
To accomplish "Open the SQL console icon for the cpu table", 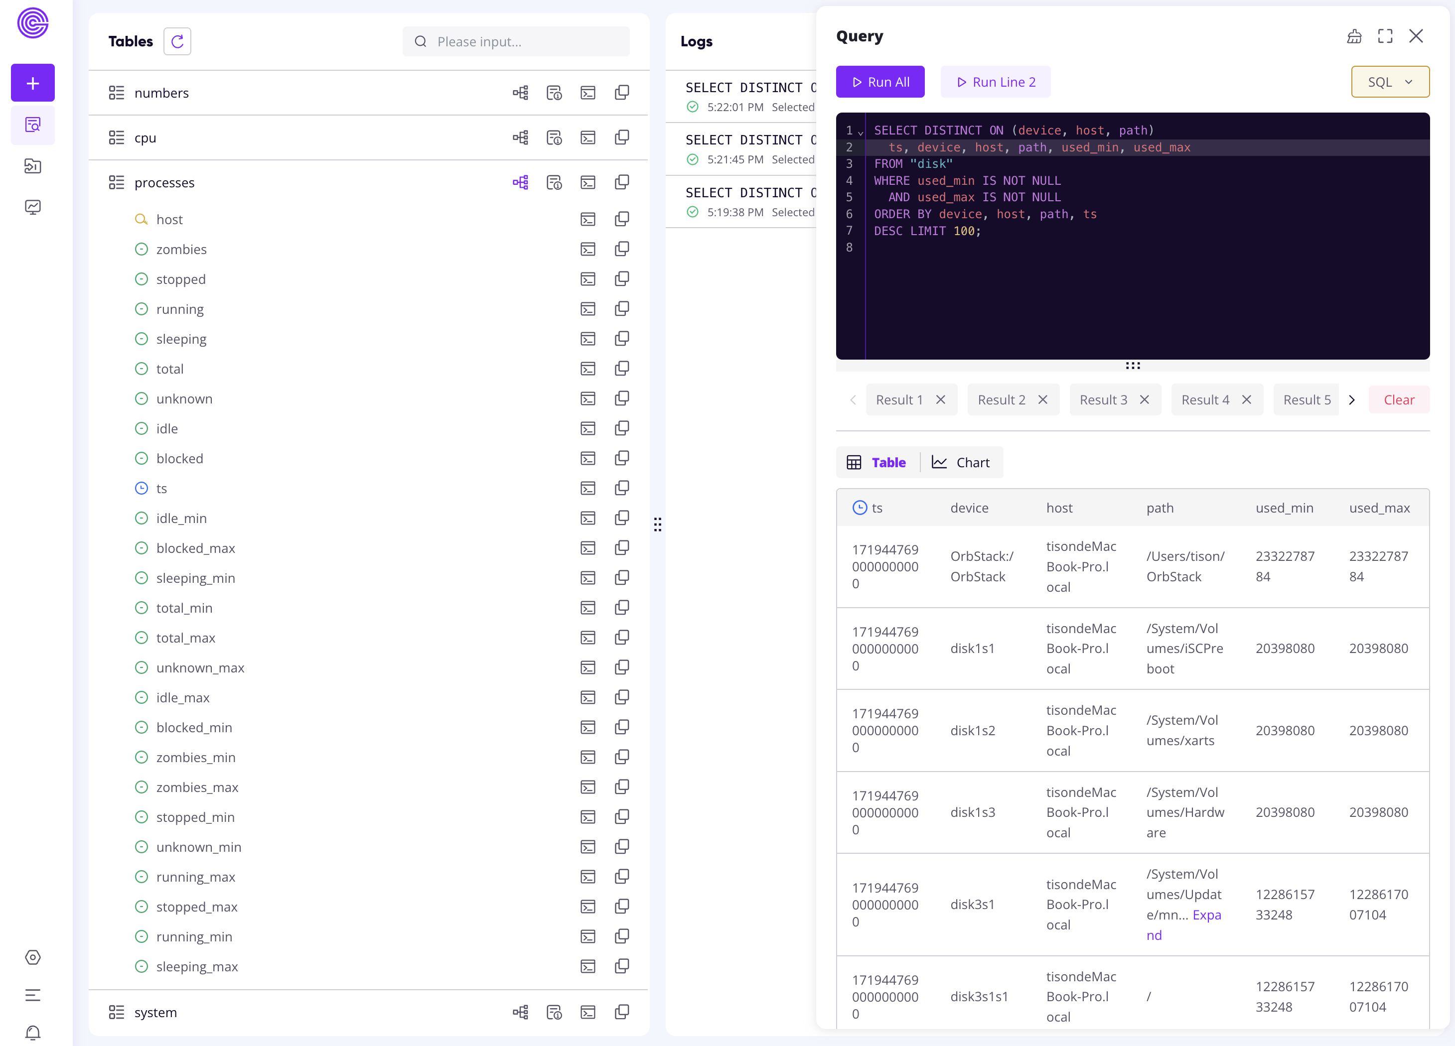I will coord(588,137).
